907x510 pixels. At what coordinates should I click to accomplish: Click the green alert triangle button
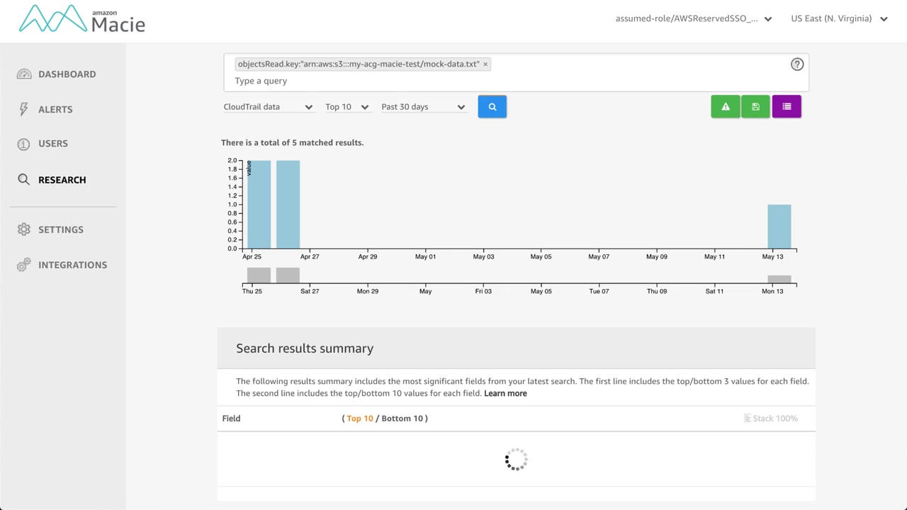(725, 107)
